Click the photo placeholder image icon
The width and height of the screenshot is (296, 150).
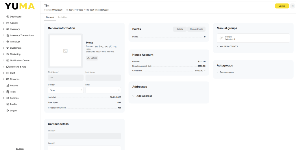(x=65, y=51)
